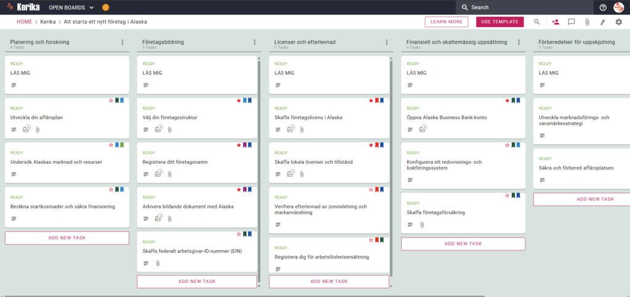Screen dimensions: 630x297
Task: Add new task in Företagsbildning column
Action: pyautogui.click(x=197, y=282)
